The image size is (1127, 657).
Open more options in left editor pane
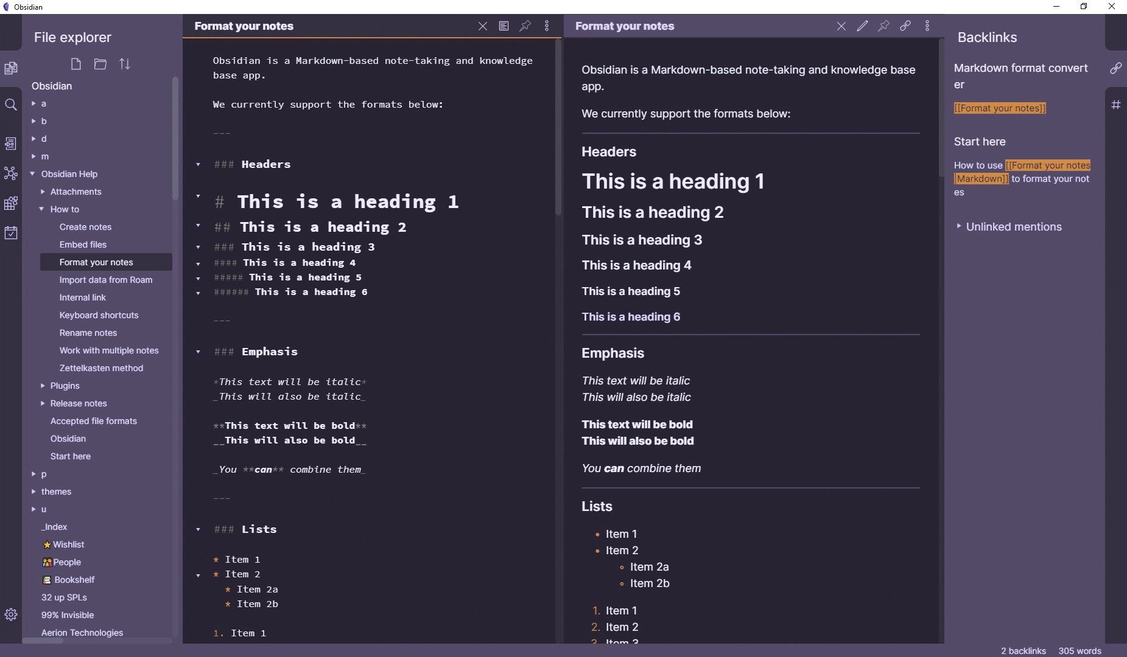[x=547, y=26]
